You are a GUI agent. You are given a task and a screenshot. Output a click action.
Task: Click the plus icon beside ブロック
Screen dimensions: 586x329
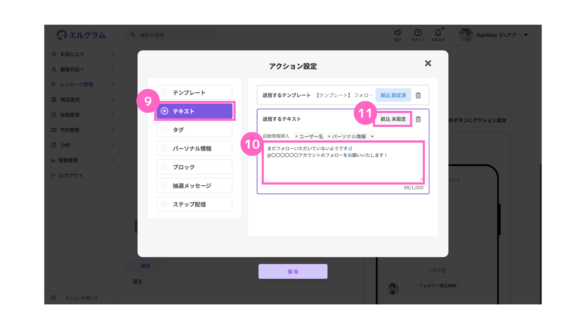pos(165,167)
